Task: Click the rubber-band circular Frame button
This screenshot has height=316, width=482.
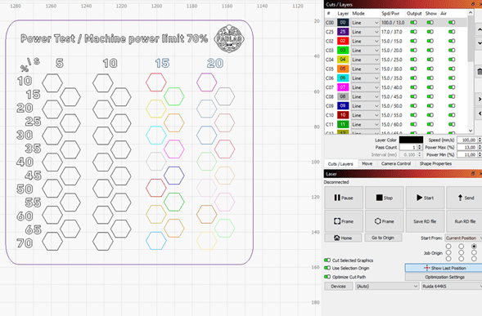Action: click(385, 221)
